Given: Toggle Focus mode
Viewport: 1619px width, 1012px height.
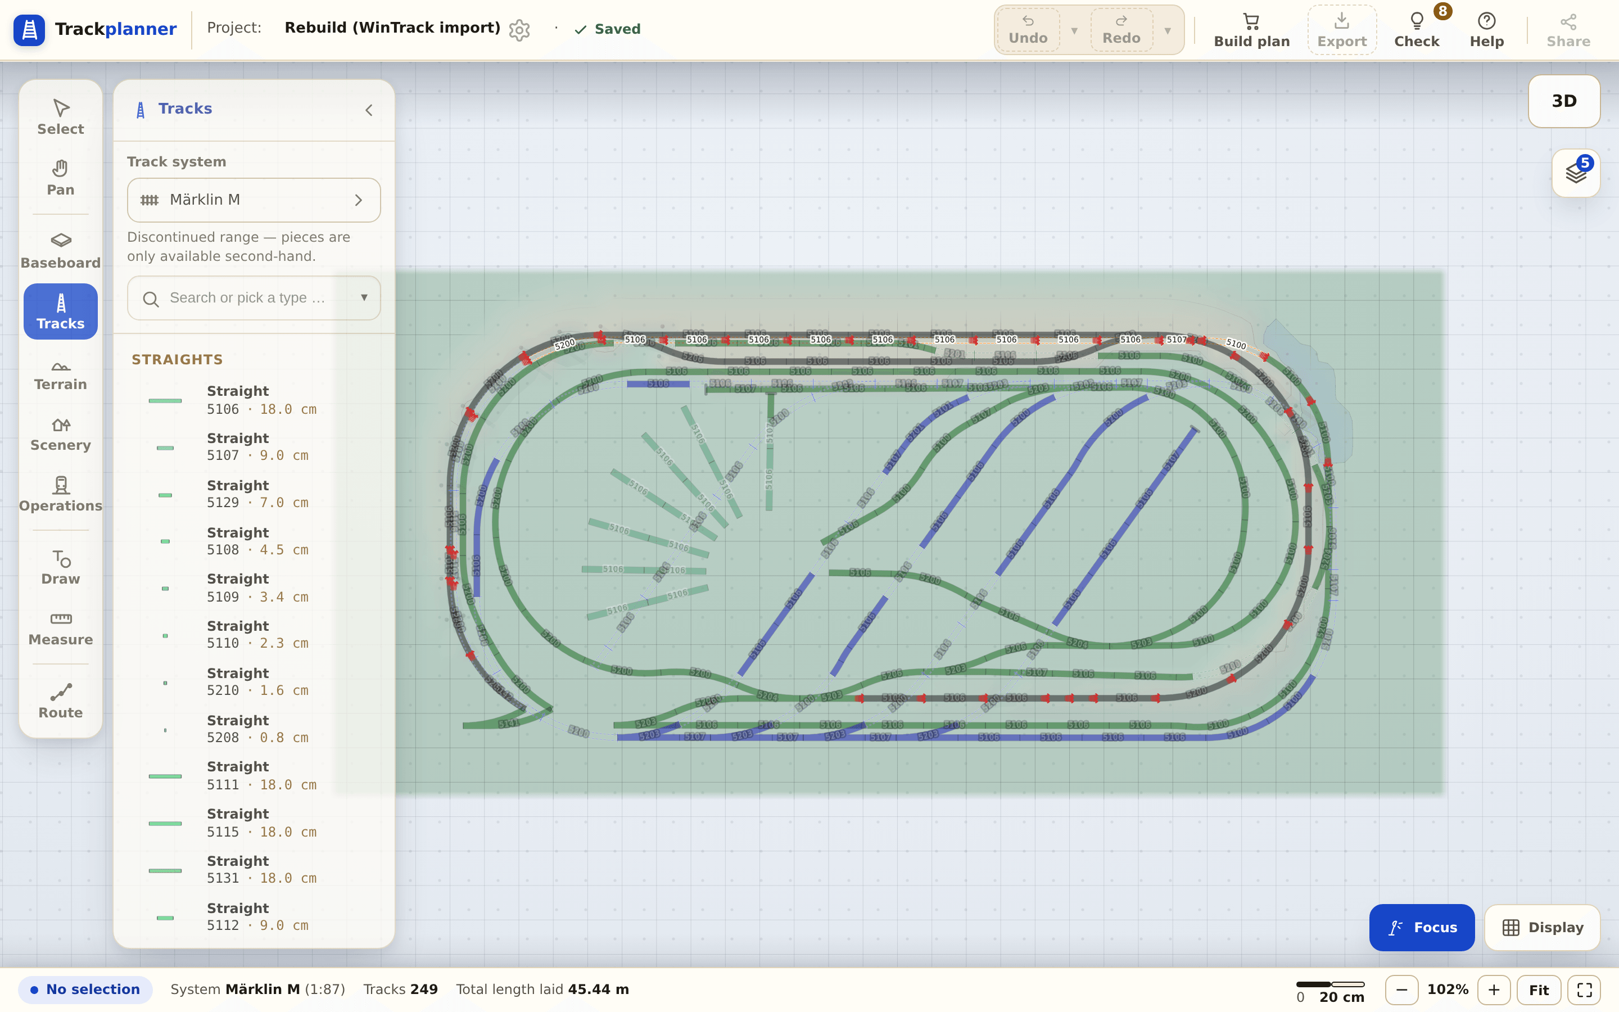Looking at the screenshot, I should tap(1422, 927).
